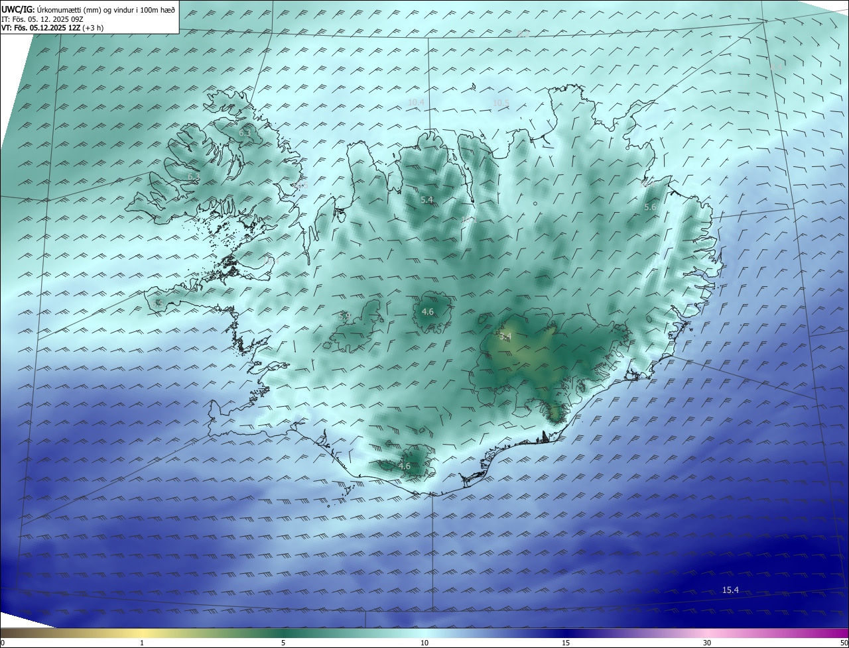Click the yellow section of the color scale
The image size is (849, 648).
click(x=142, y=633)
